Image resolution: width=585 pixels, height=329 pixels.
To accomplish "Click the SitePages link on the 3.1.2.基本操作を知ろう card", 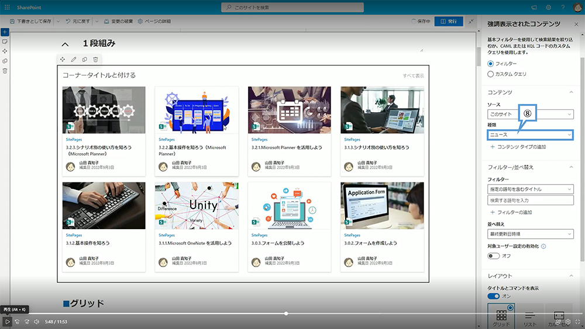I will click(x=74, y=235).
